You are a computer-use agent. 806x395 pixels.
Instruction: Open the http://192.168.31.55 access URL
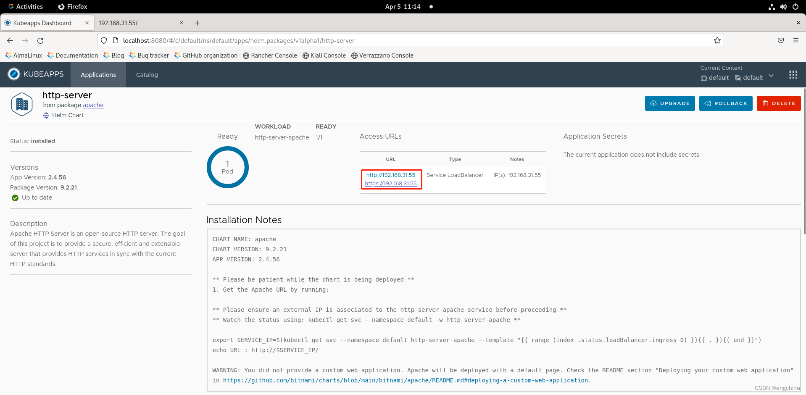[390, 175]
